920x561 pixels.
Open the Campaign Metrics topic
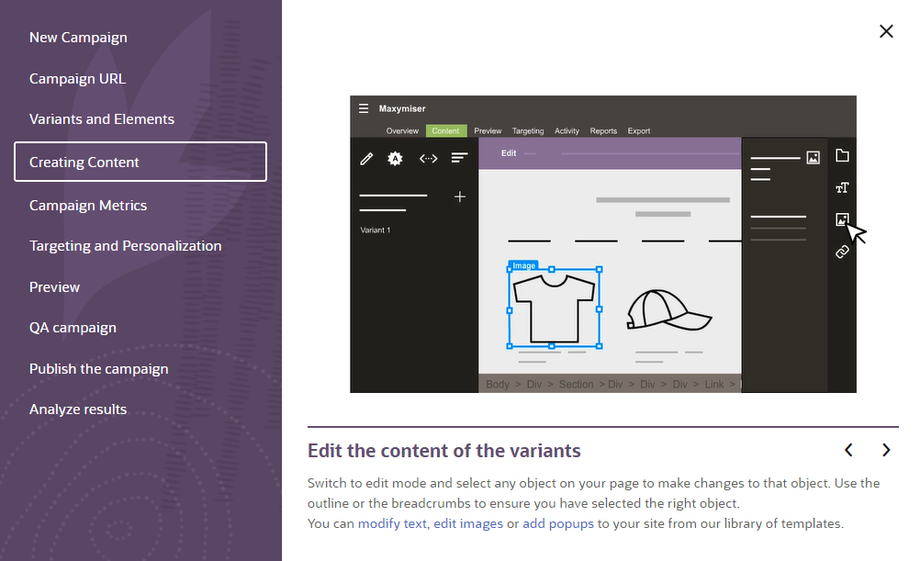coord(88,206)
